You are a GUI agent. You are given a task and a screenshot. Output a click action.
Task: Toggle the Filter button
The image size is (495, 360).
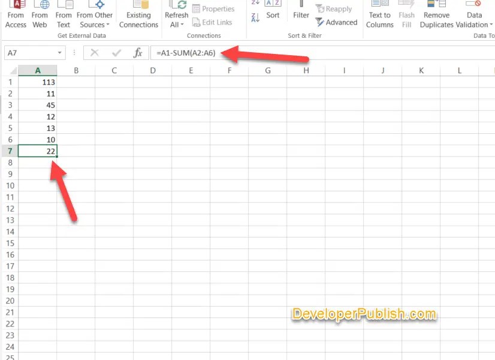[301, 10]
